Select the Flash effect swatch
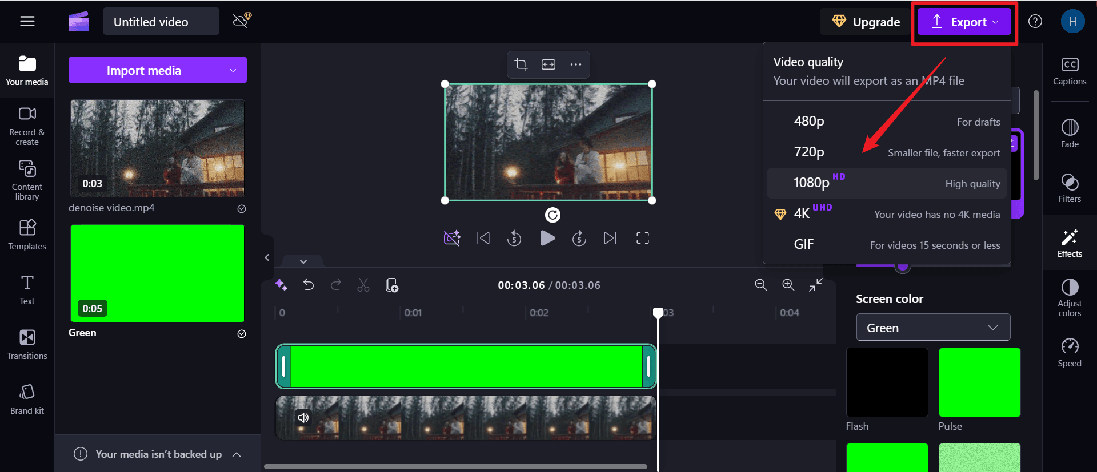The image size is (1097, 472). [x=887, y=382]
